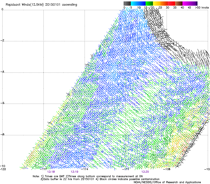Click the purple time label 13:19
Image resolution: width=210 pixels, height=184 pixels.
coord(74,172)
